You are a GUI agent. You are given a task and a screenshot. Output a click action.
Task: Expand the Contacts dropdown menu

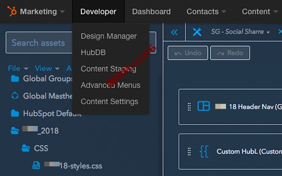[206, 12]
